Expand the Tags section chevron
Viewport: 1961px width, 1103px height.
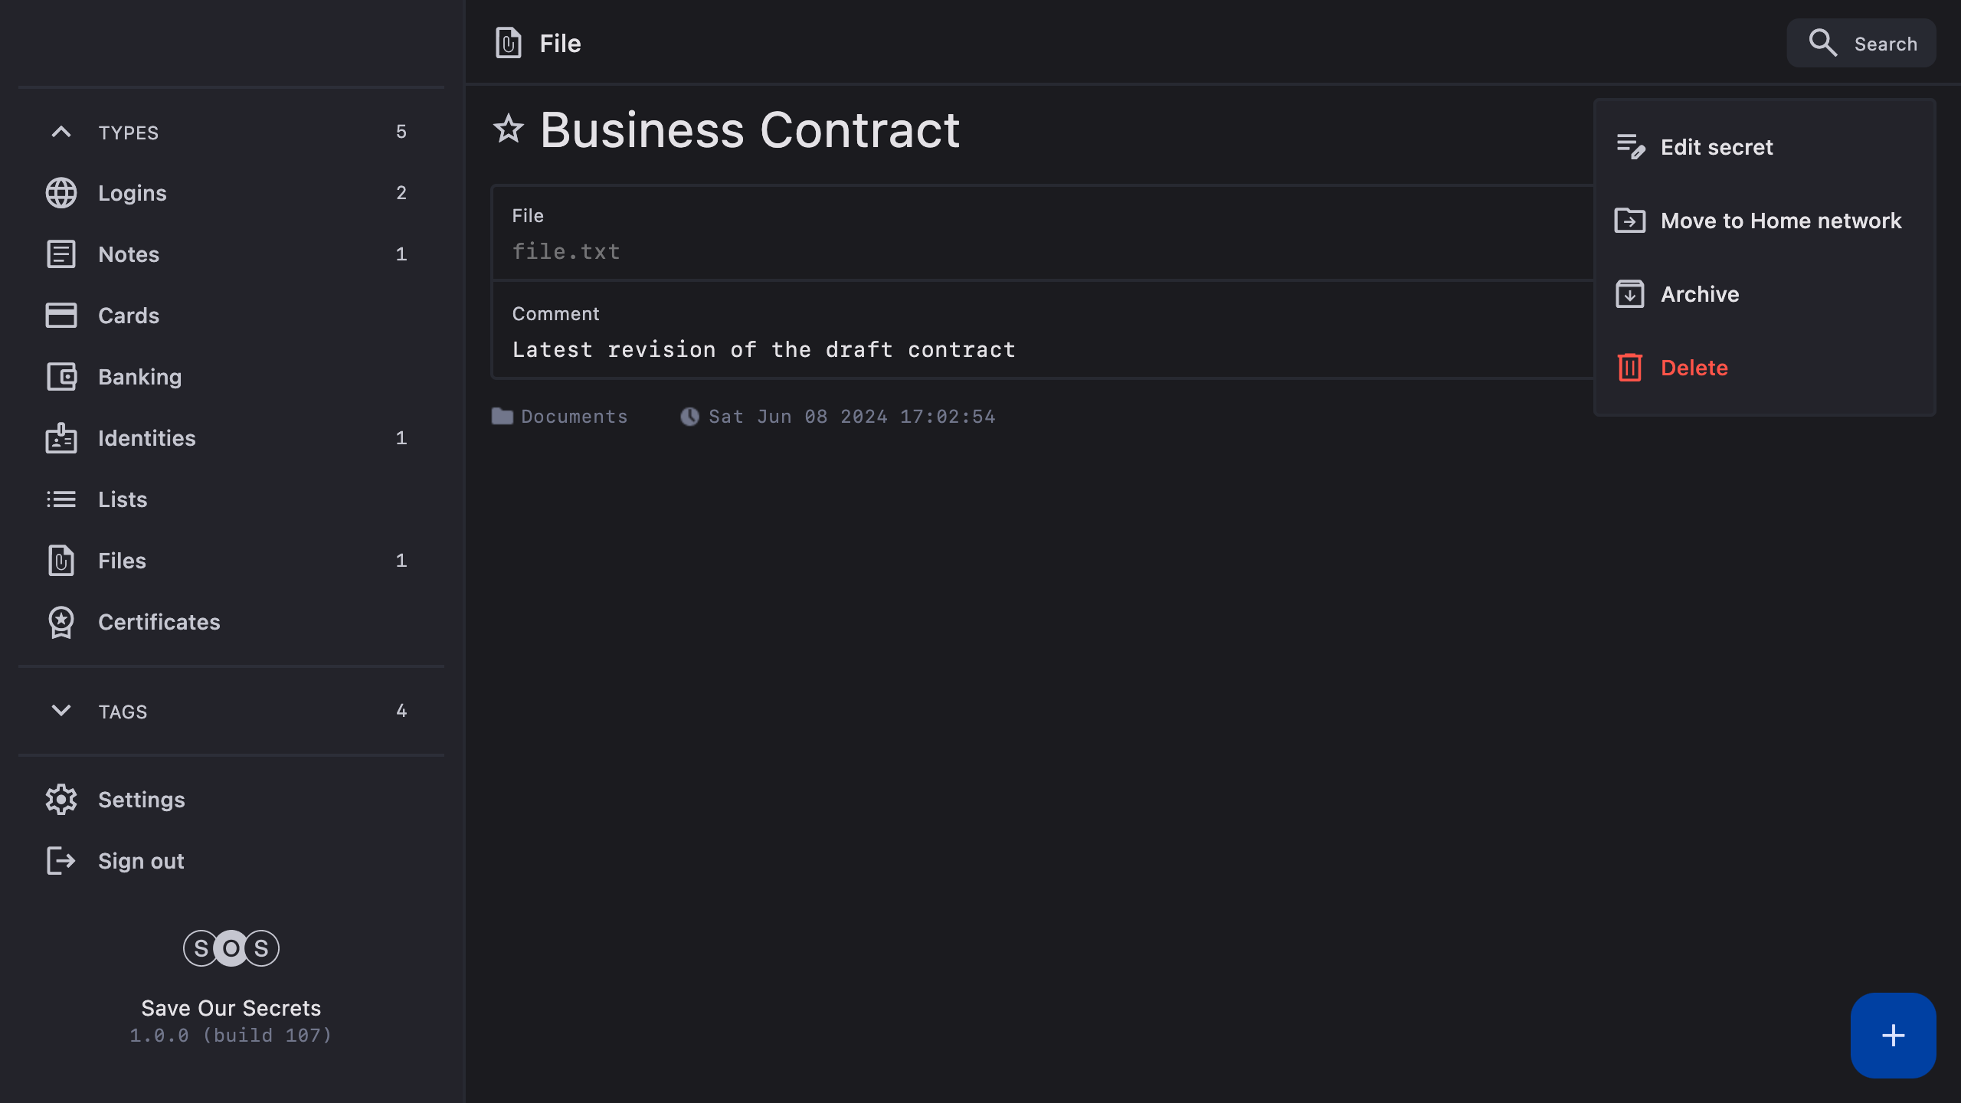click(61, 711)
